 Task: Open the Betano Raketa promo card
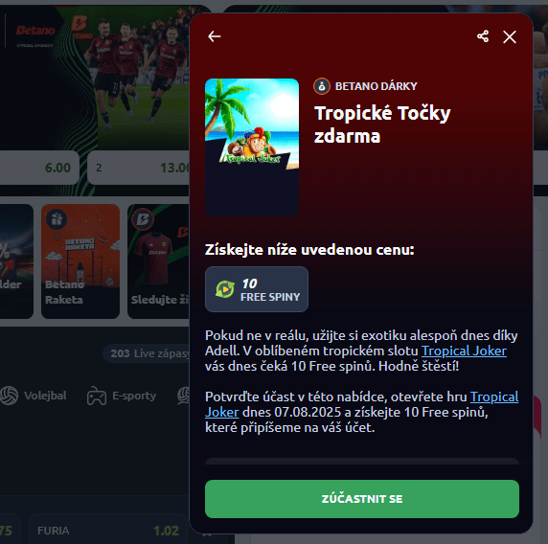80,261
